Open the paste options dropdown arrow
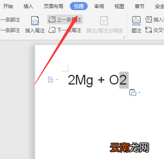Viewport: 164px width, 159px height. [139, 93]
